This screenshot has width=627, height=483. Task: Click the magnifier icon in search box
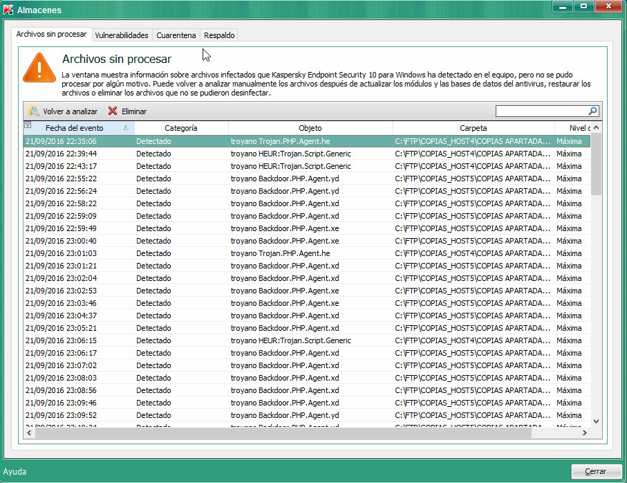[592, 111]
